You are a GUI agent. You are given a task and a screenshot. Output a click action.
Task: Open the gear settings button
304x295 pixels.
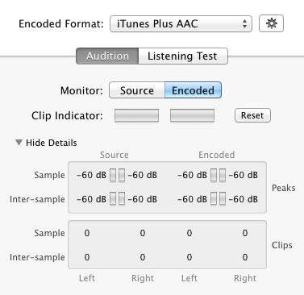[x=271, y=23]
